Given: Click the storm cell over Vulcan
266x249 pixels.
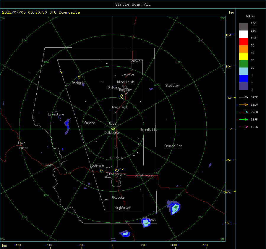Looking at the screenshot, I should (x=146, y=222).
